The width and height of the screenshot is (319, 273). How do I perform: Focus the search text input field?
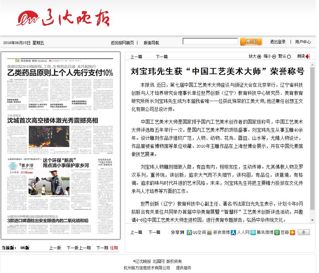210,41
